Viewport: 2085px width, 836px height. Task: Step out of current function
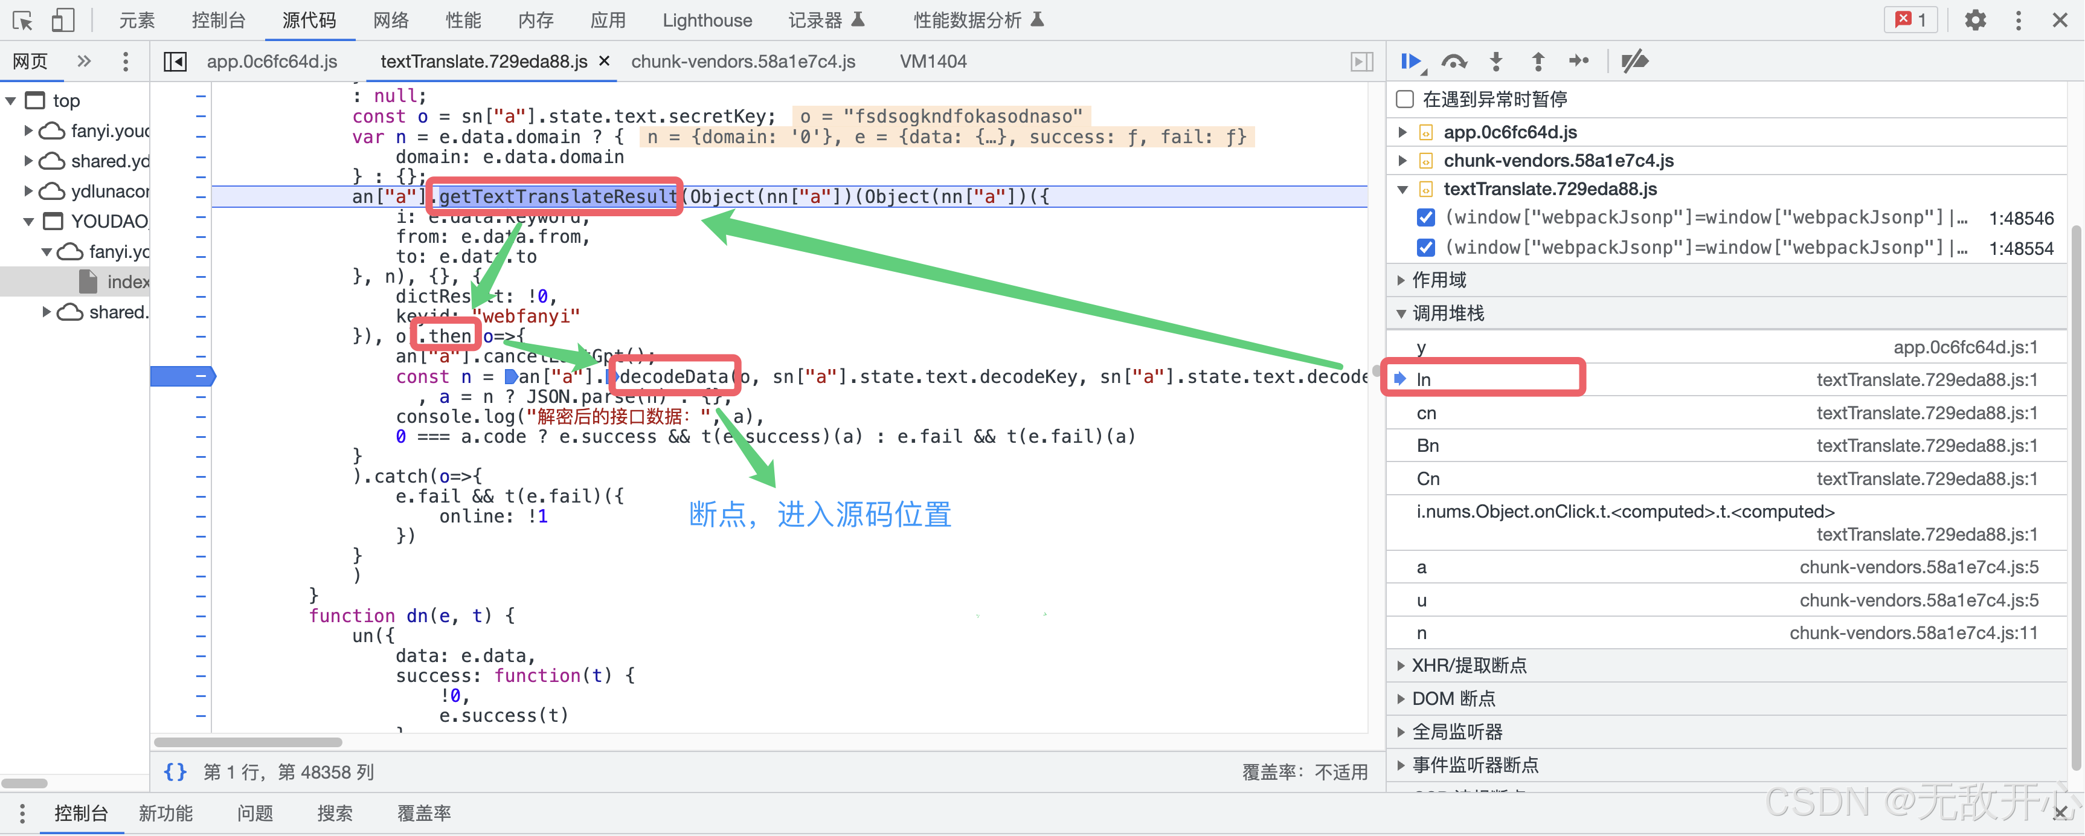coord(1538,62)
